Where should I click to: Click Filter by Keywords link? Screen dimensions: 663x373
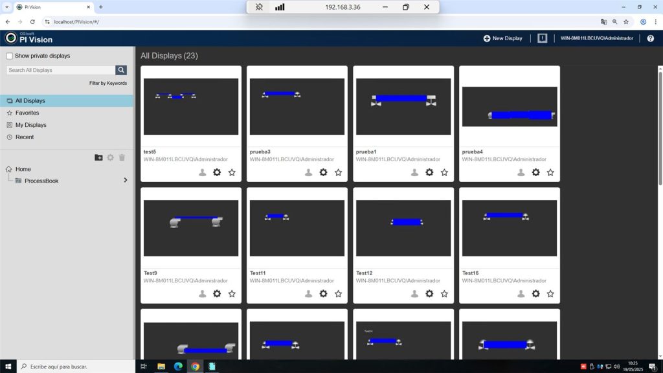108,84
